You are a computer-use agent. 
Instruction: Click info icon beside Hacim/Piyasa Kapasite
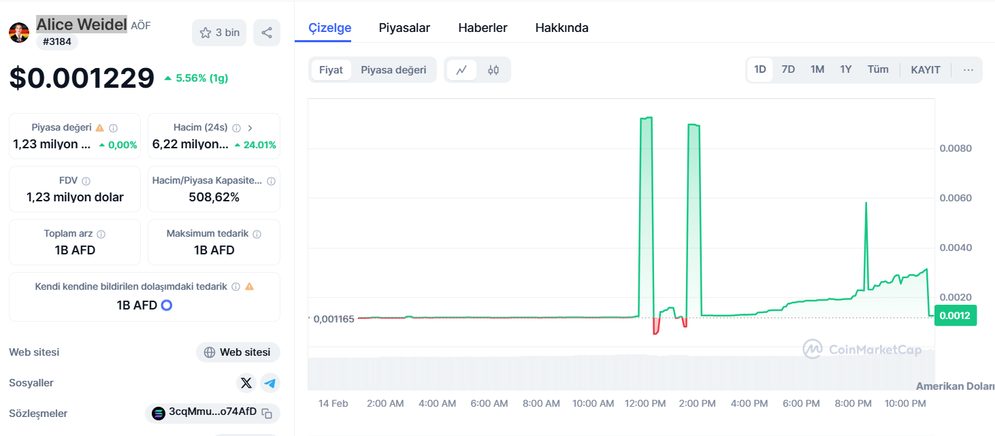(x=271, y=181)
